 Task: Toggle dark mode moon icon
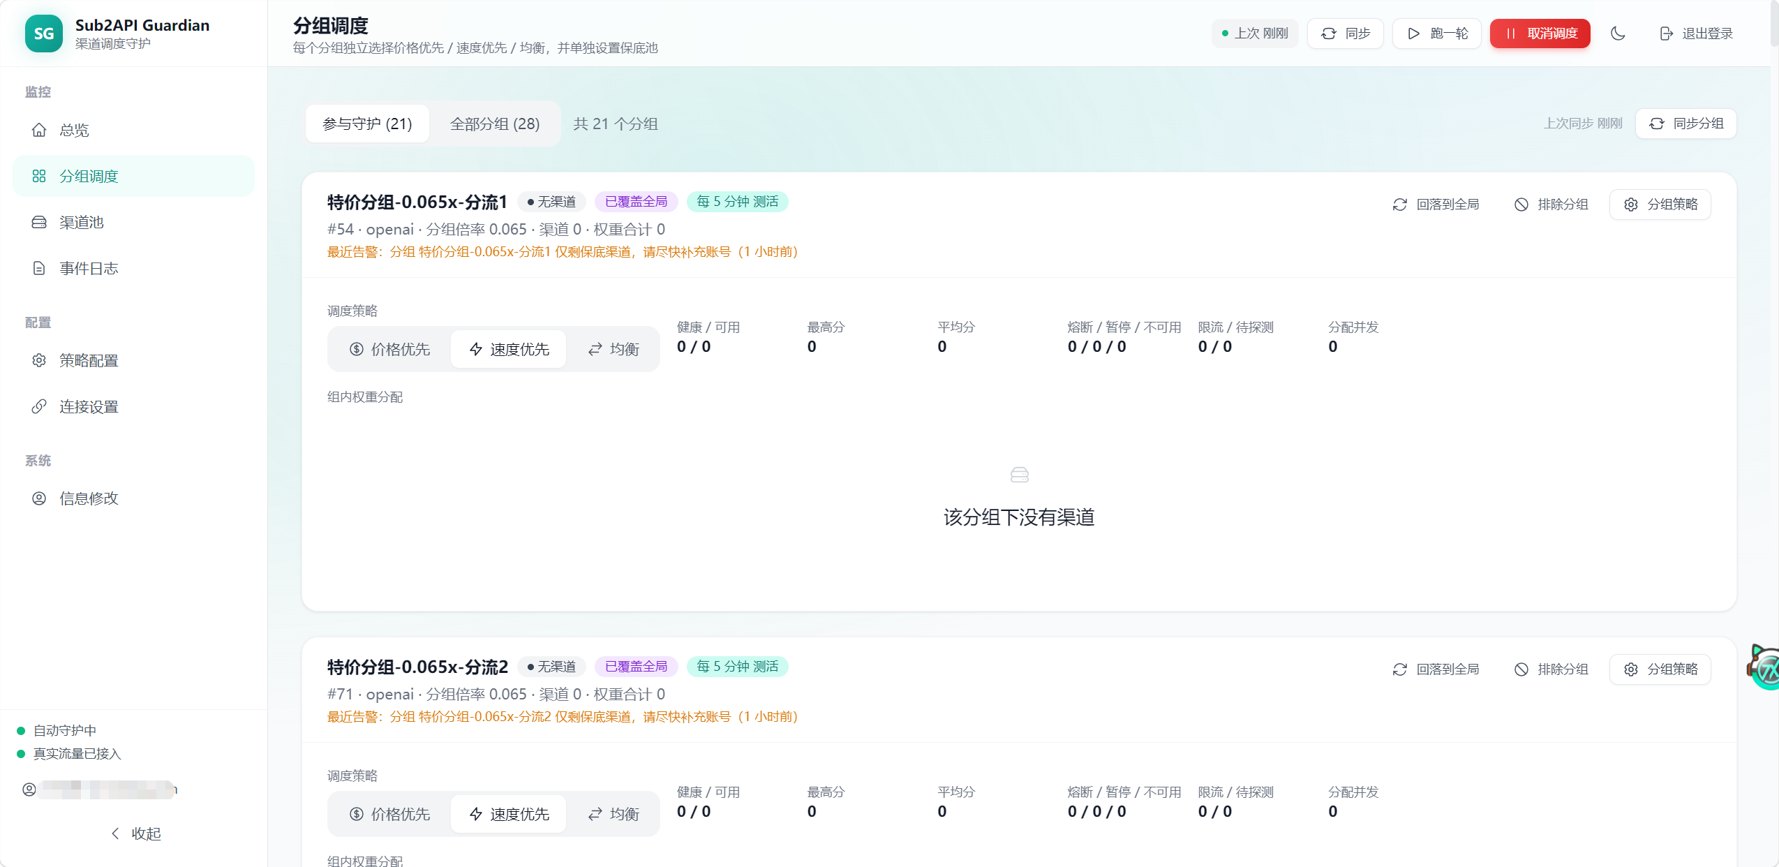(x=1618, y=34)
